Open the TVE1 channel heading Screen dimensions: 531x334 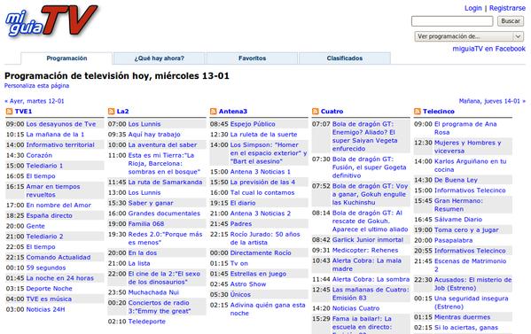[23, 112]
